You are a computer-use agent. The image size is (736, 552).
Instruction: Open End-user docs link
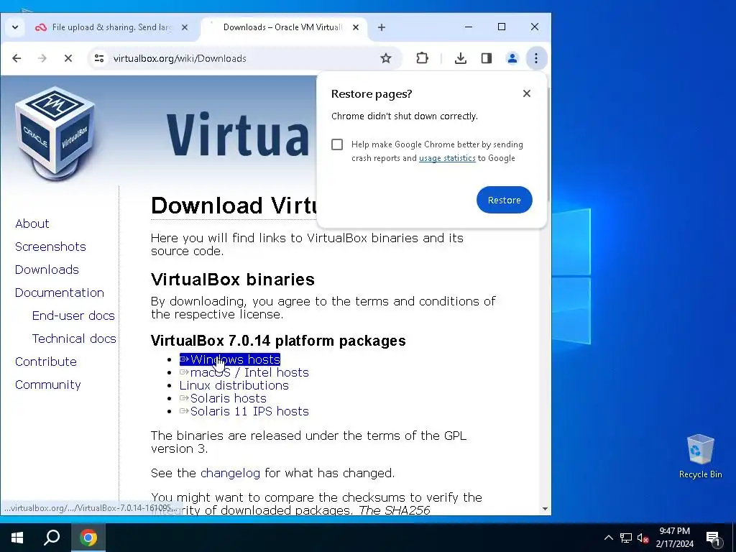point(73,316)
